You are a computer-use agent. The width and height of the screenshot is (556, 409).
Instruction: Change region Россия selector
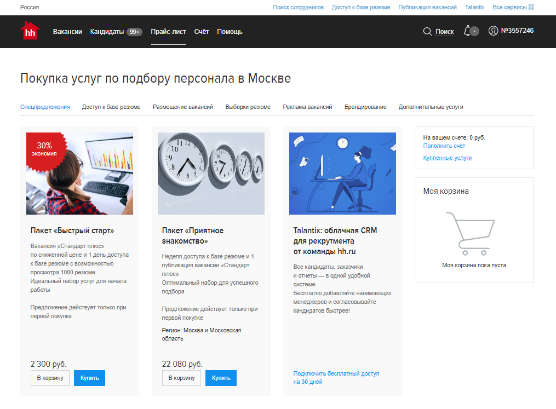(x=30, y=7)
